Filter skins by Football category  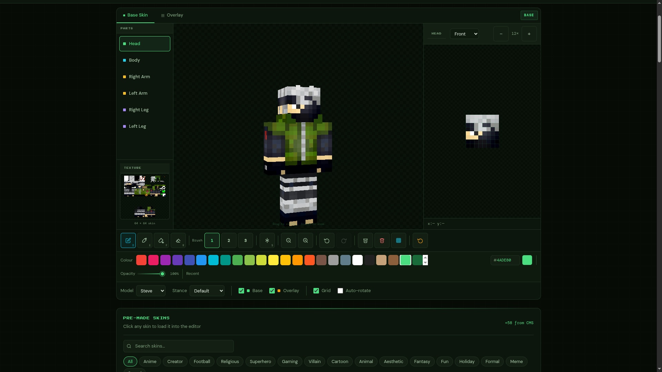(x=202, y=362)
